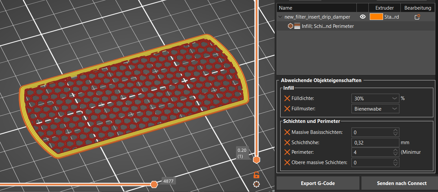Click the 0.20 (1) layer height label
This screenshot has width=438, height=192.
coord(243,153)
